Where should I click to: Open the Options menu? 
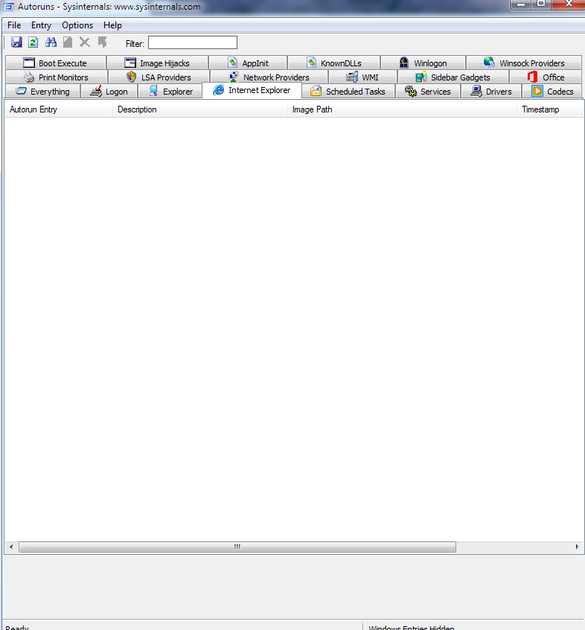(x=77, y=25)
